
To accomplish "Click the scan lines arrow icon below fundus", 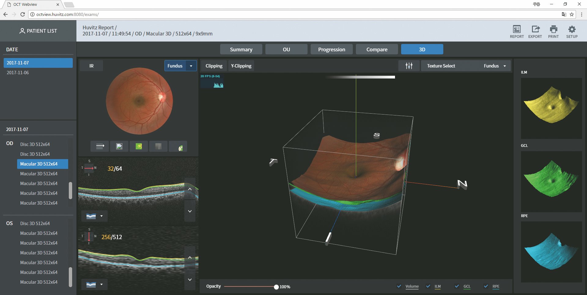I will coord(100,146).
